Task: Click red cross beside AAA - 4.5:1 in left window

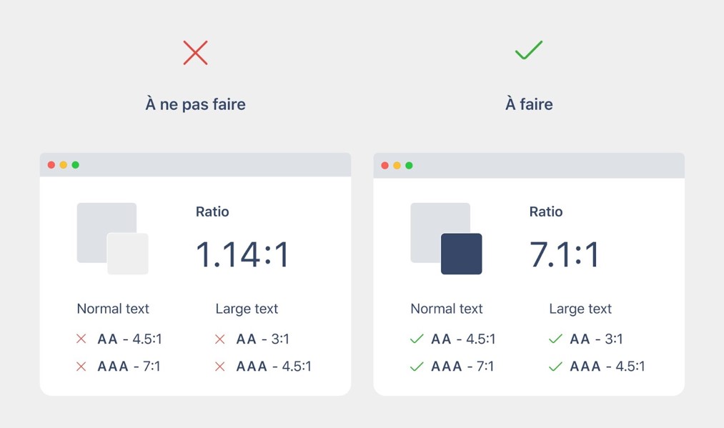Action: (219, 366)
